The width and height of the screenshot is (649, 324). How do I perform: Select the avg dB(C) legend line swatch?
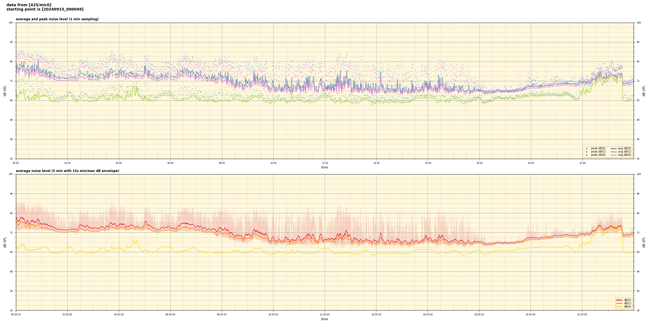[614, 152]
